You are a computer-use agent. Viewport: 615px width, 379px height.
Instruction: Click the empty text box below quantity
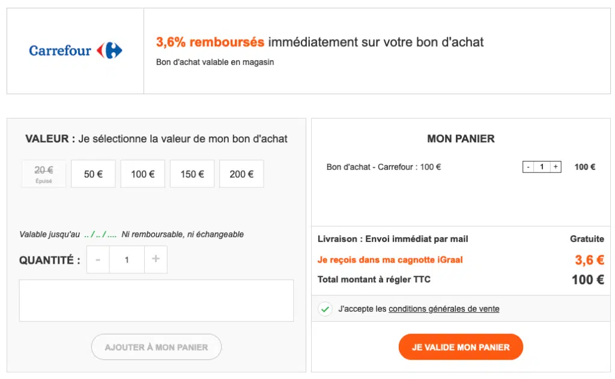(156, 300)
